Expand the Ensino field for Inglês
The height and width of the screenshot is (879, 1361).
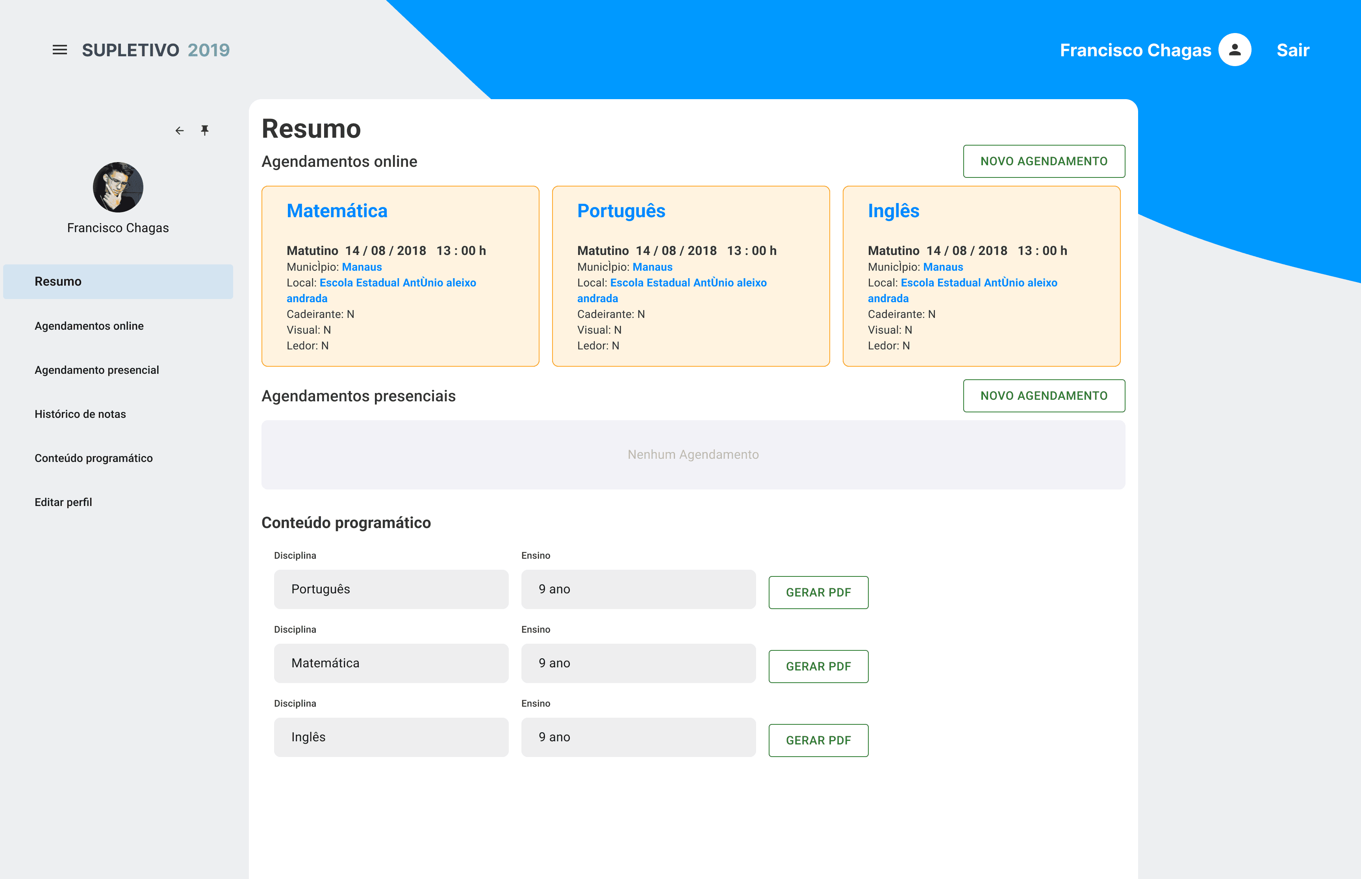(638, 737)
